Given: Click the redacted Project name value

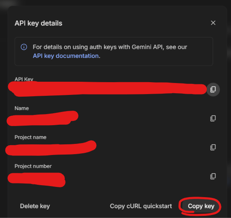Looking at the screenshot, I should [x=51, y=148].
